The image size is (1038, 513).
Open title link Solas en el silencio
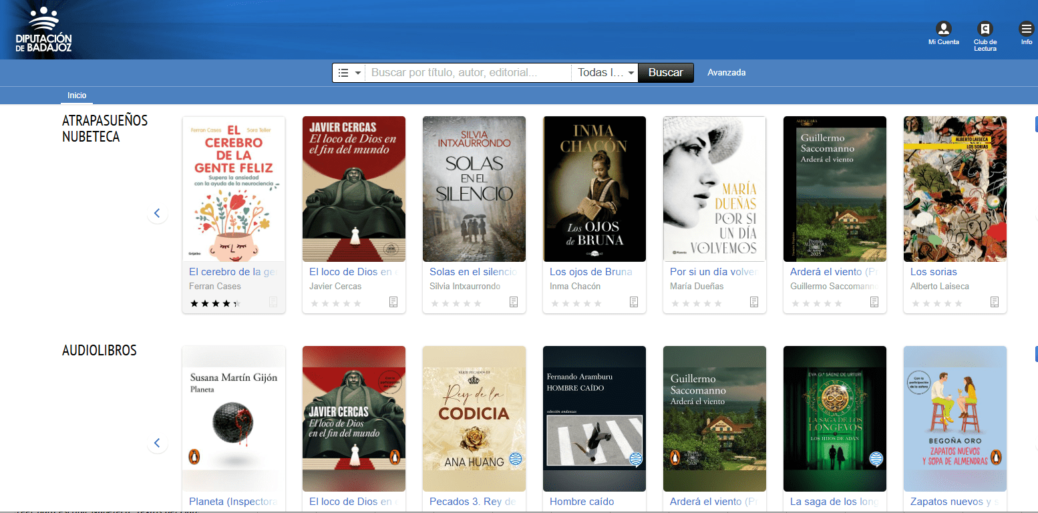click(x=474, y=272)
